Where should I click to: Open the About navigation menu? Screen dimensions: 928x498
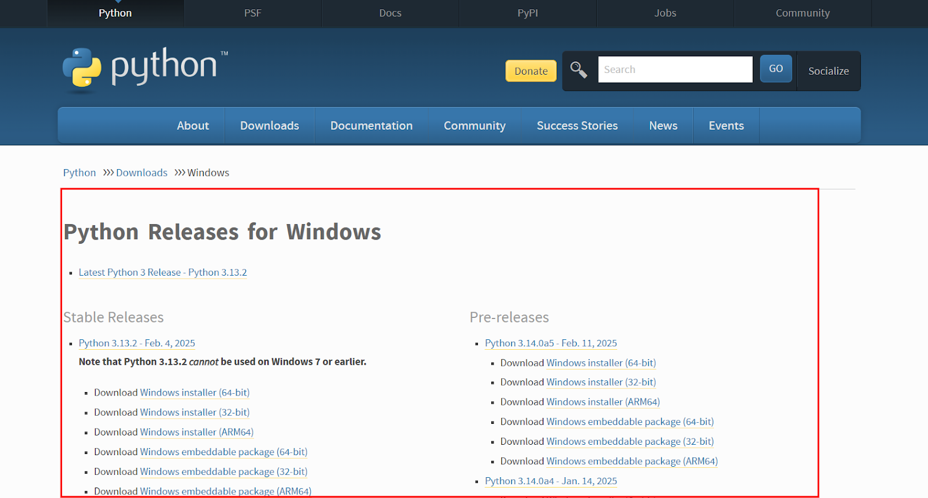click(x=193, y=126)
